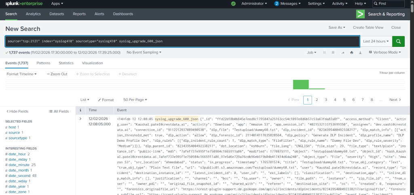Click Next page link
This screenshot has height=195, width=414.
pos(395,100)
